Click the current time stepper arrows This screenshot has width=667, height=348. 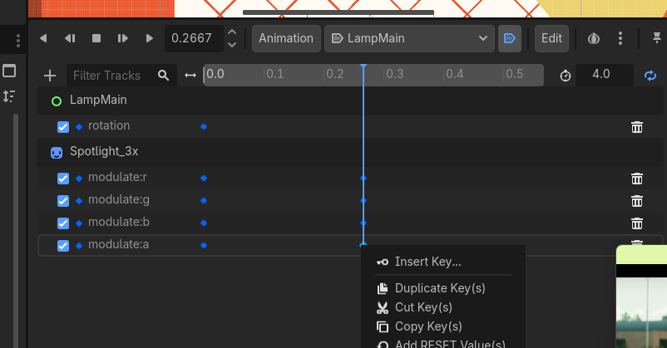[232, 38]
